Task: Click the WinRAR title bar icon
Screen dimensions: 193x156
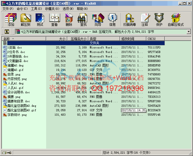Action: [3, 3]
